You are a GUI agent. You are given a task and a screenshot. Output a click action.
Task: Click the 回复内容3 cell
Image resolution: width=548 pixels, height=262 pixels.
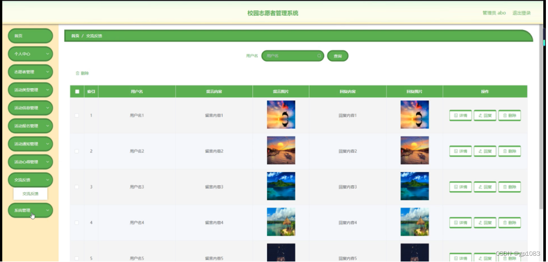(348, 187)
